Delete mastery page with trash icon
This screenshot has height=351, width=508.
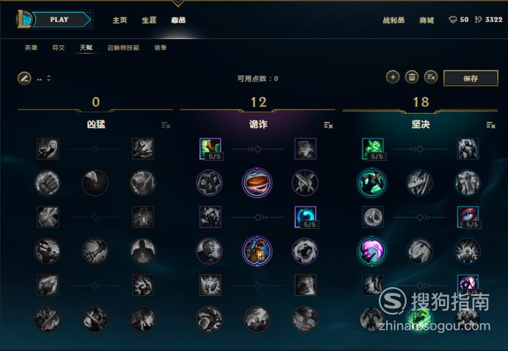point(412,77)
